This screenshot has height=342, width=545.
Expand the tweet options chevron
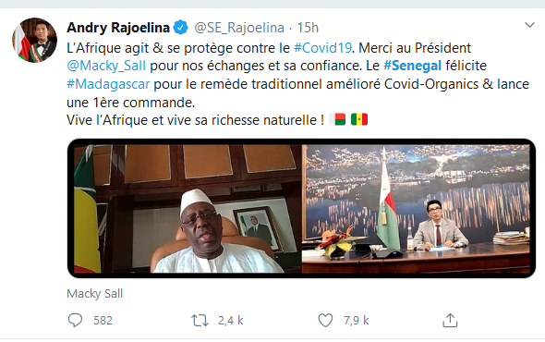coord(529,25)
